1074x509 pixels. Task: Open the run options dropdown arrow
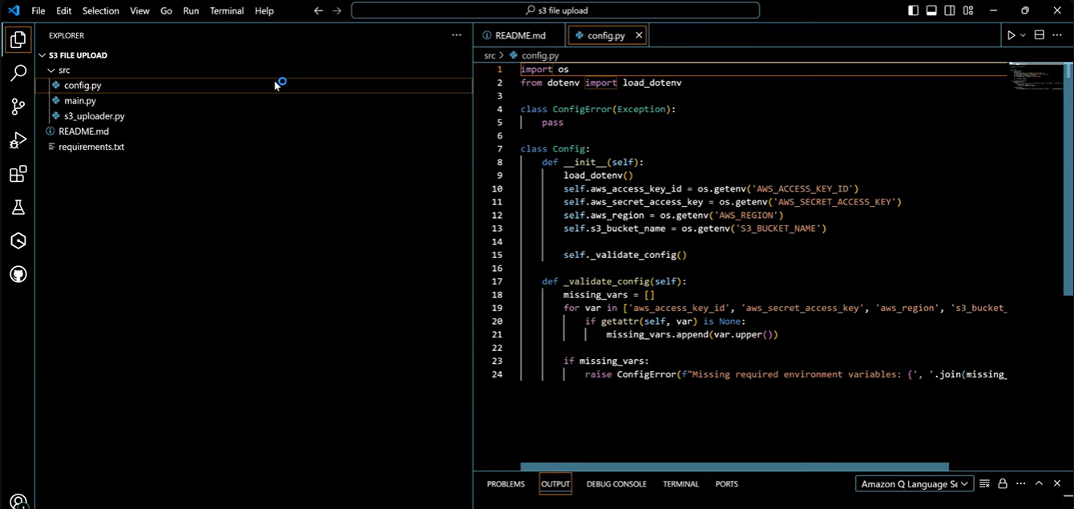click(1023, 35)
